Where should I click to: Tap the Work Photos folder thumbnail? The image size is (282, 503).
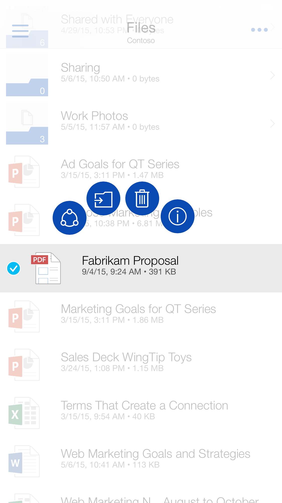coord(27,123)
